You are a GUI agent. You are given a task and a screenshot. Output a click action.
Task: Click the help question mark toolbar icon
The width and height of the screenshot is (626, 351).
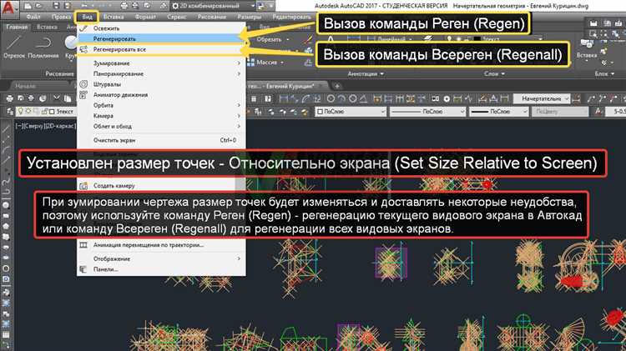(x=268, y=98)
